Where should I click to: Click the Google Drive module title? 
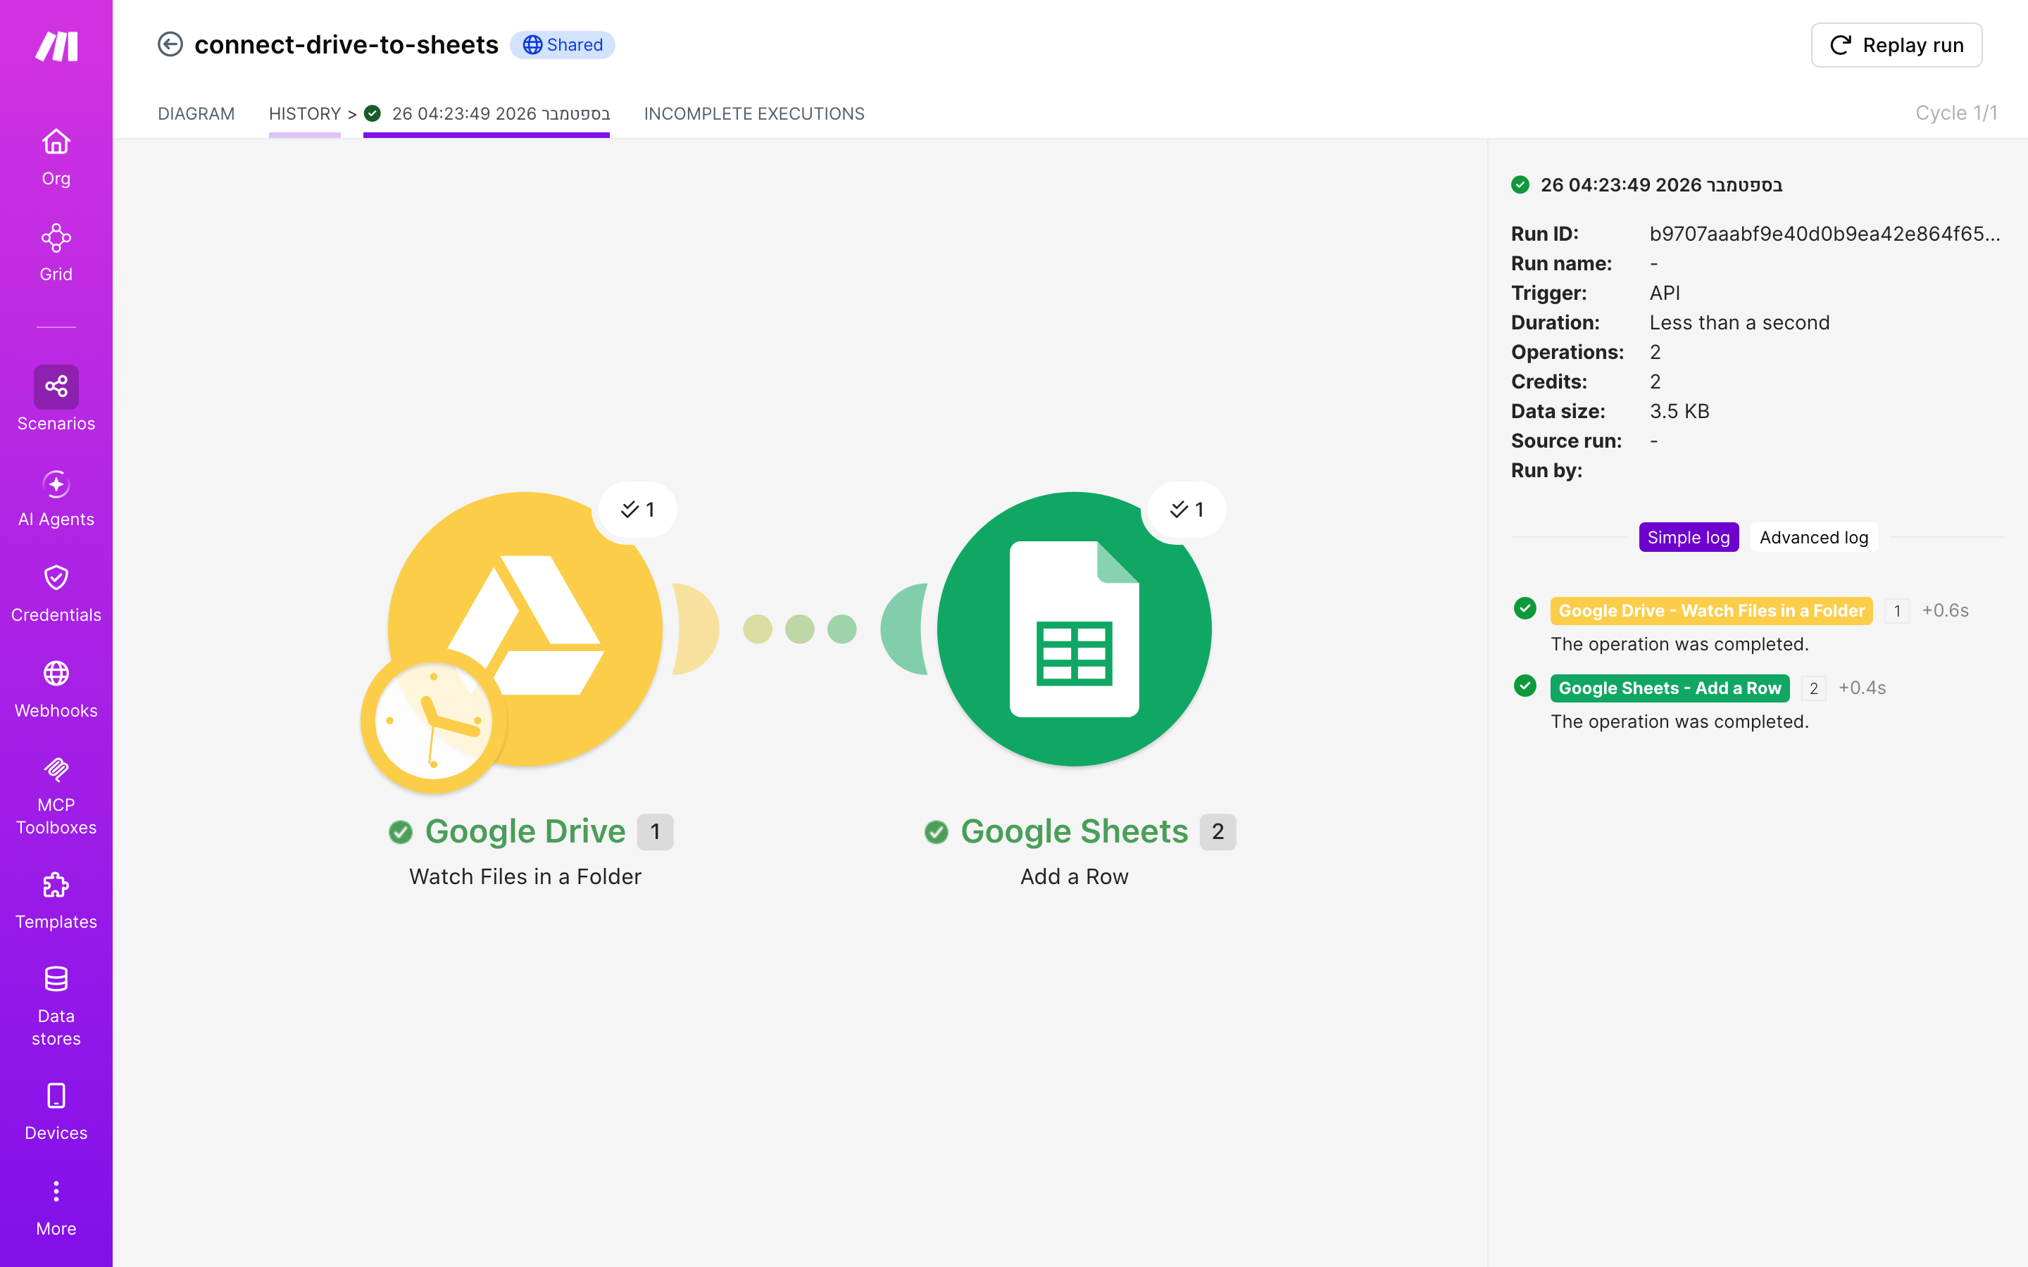tap(525, 831)
